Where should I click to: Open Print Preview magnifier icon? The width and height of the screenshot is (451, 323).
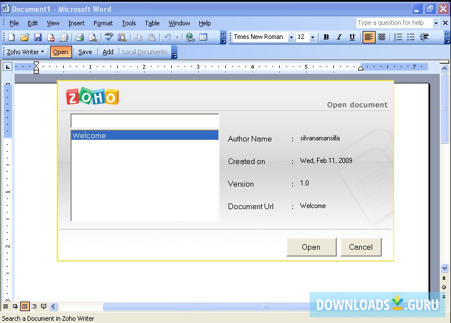tap(92, 37)
